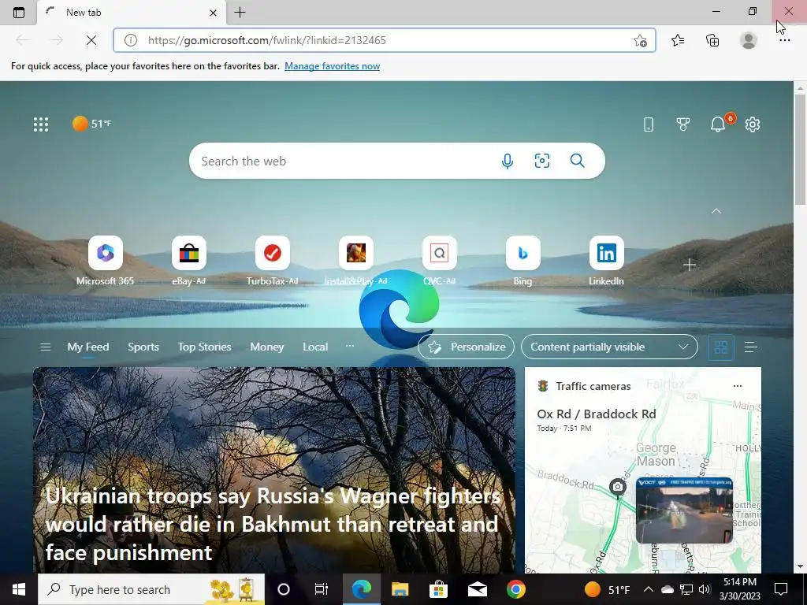
Task: Click the Personalize button
Action: point(467,347)
